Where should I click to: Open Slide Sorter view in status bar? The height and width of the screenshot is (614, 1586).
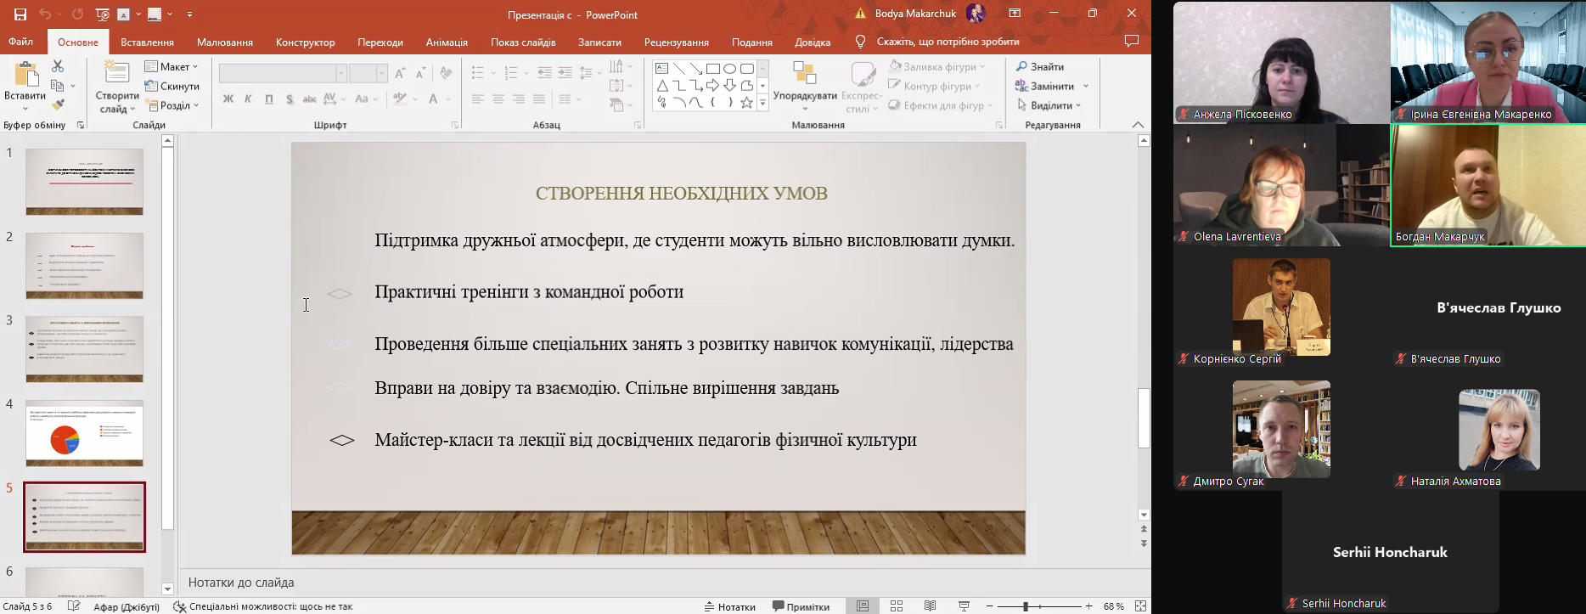point(897,606)
